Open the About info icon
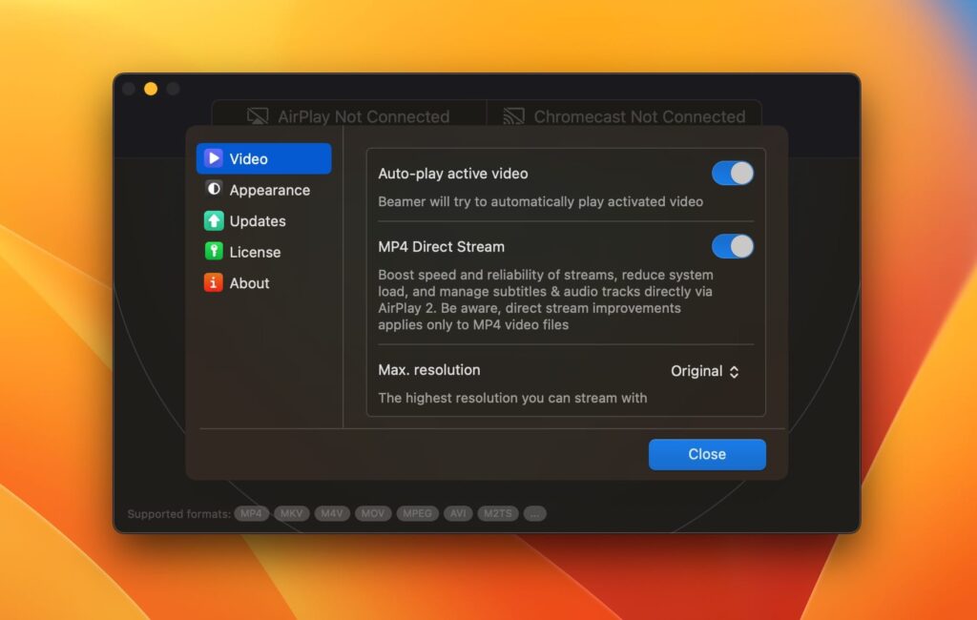The image size is (977, 620). [x=214, y=282]
